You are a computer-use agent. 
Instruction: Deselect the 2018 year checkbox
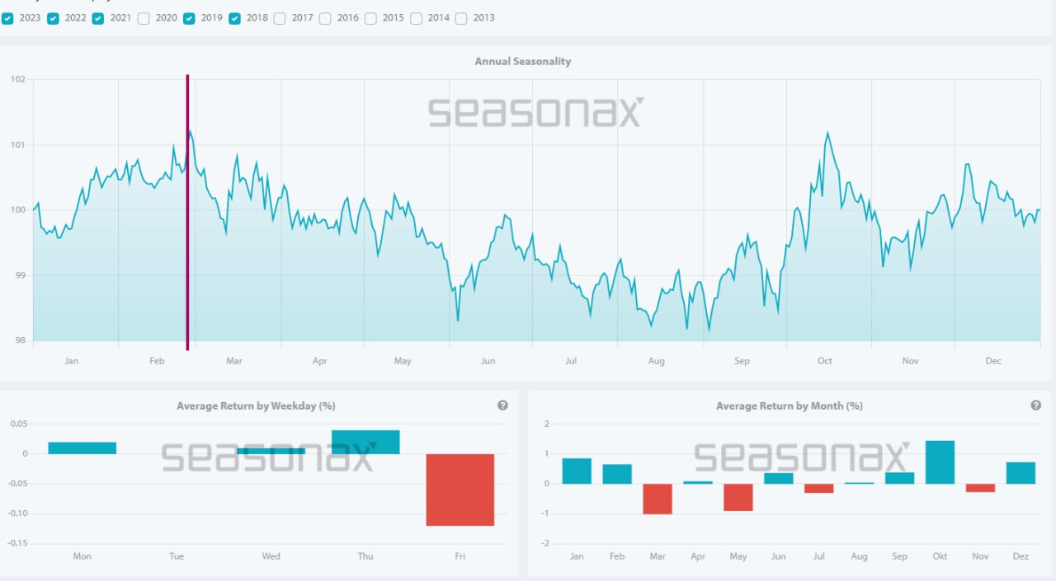[234, 18]
